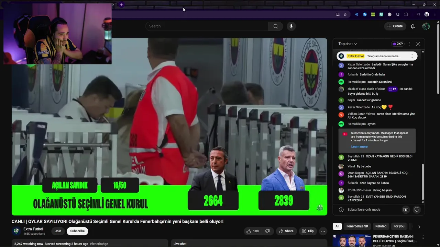Close the live chat panel
Viewport: 440px width, 247px height.
tap(418, 44)
